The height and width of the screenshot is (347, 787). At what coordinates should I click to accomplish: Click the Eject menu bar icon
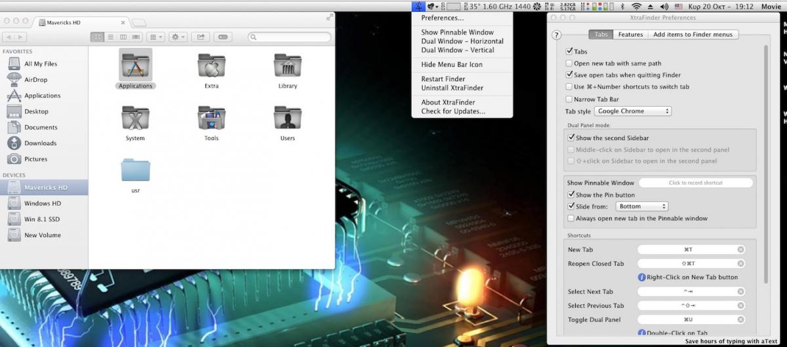[x=651, y=7]
